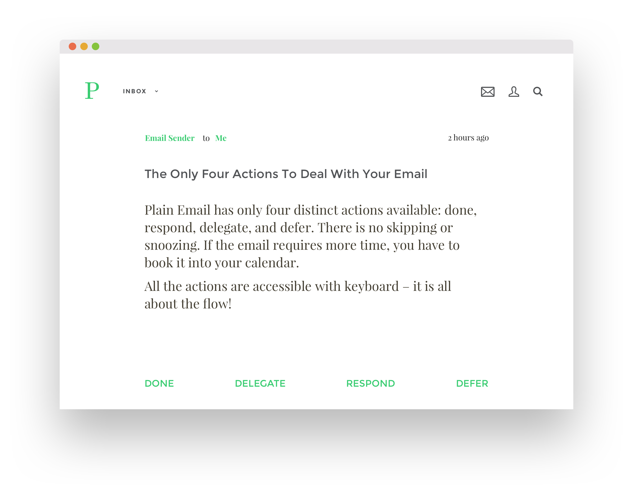Click the green P logo
This screenshot has height=490, width=633.
pos(92,91)
